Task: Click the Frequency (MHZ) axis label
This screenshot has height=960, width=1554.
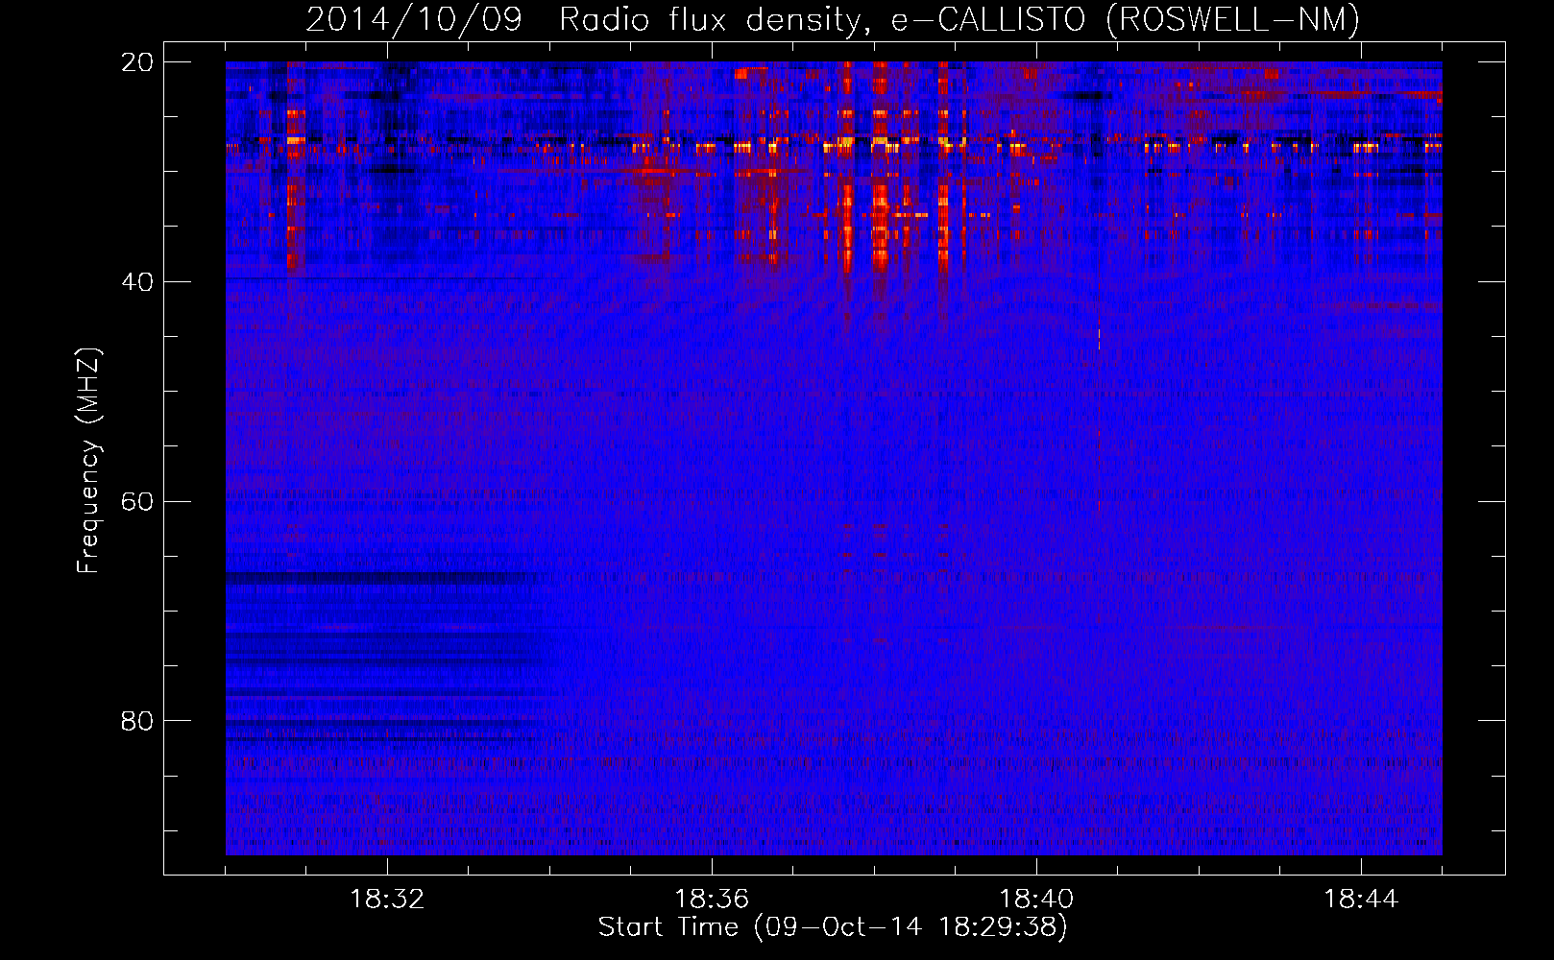Action: coord(88,460)
